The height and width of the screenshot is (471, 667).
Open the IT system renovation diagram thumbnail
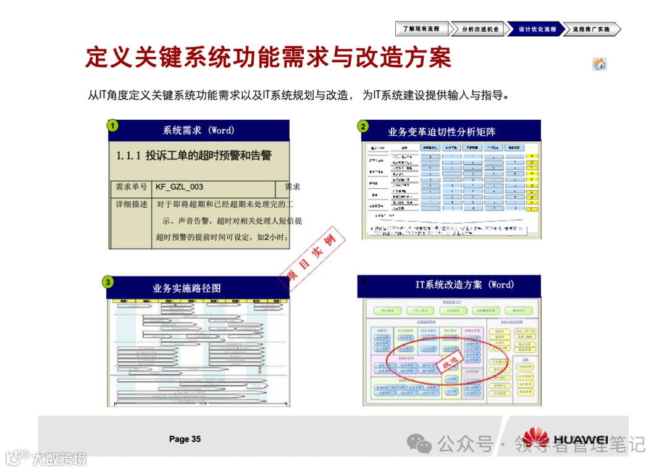(x=451, y=351)
